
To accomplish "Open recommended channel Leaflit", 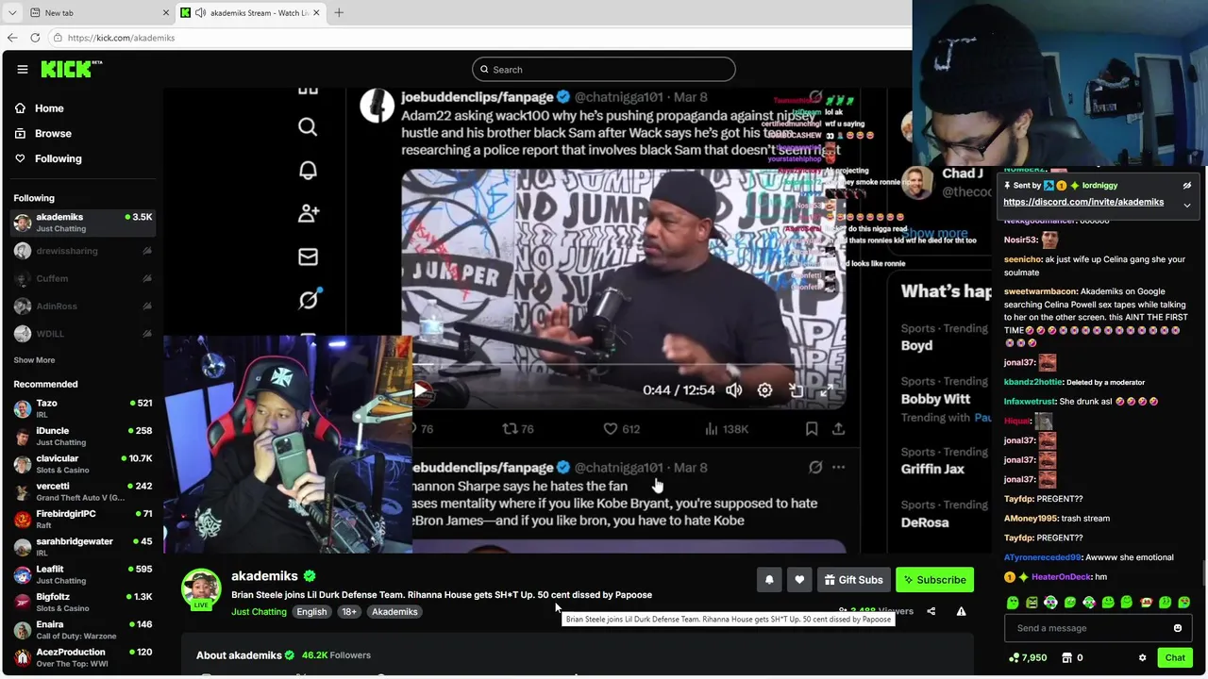I will [x=83, y=574].
